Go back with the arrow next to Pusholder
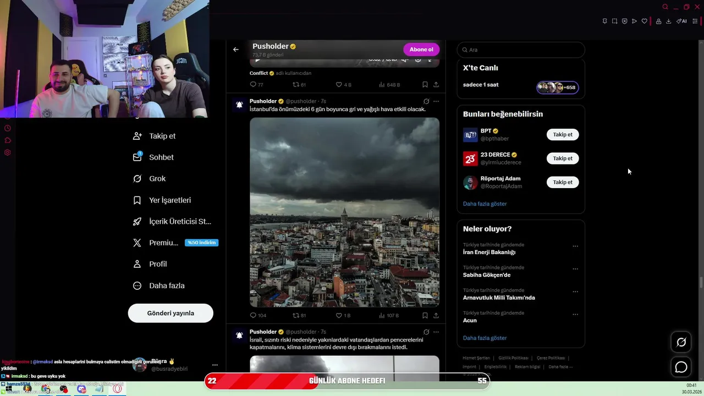704x396 pixels. (x=236, y=50)
